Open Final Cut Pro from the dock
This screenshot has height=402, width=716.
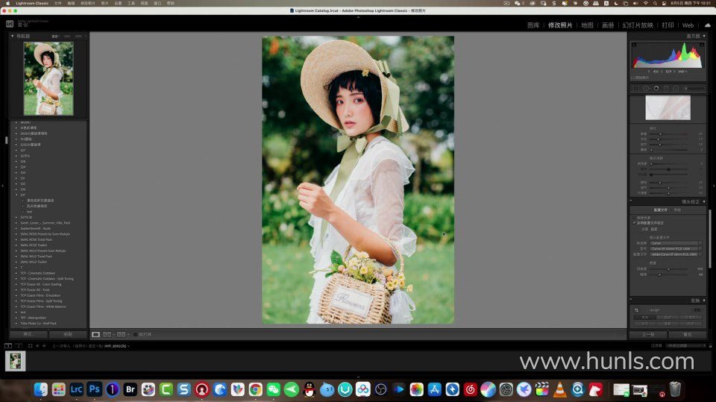pyautogui.click(x=542, y=389)
